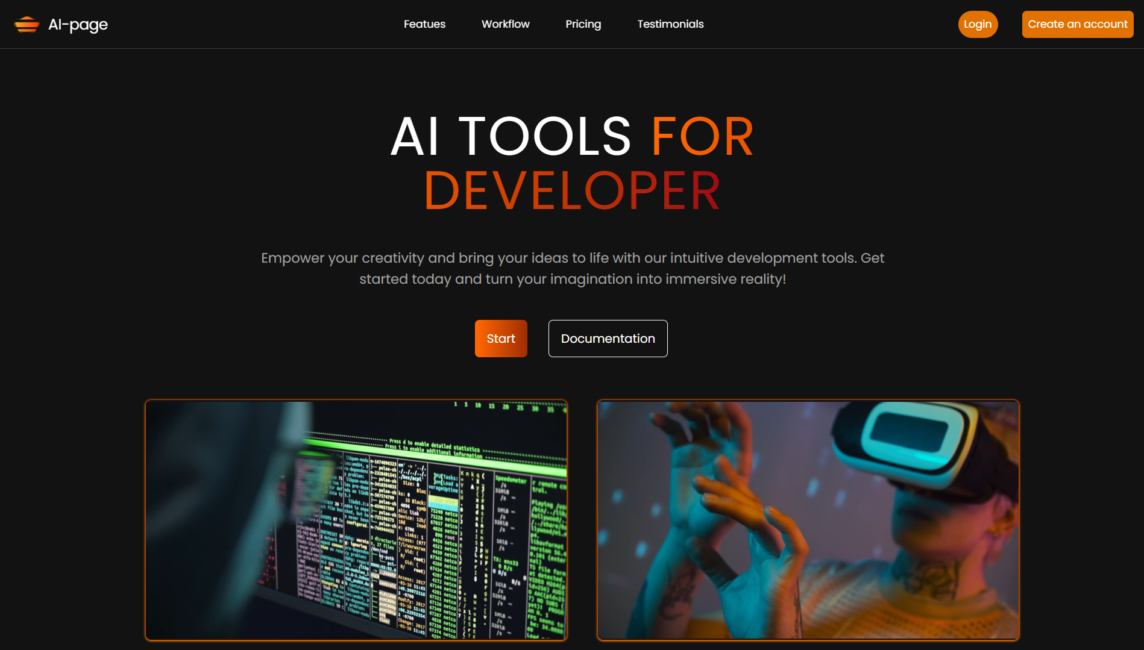Click the orange AI-page logo icon
This screenshot has height=650, width=1144.
click(x=27, y=24)
